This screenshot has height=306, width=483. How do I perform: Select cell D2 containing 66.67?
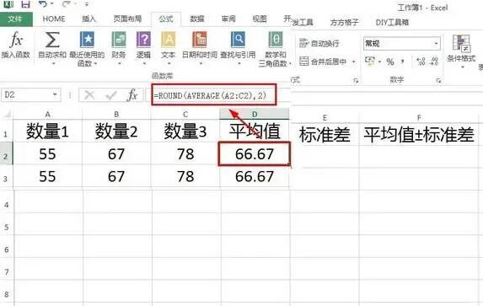(x=255, y=153)
